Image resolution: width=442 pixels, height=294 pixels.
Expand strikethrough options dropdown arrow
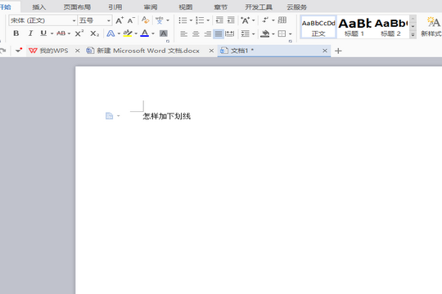69,33
